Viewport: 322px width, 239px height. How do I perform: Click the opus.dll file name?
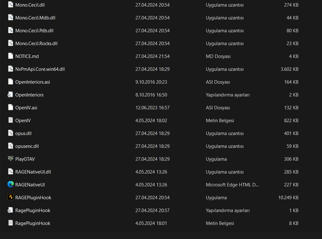23,133
